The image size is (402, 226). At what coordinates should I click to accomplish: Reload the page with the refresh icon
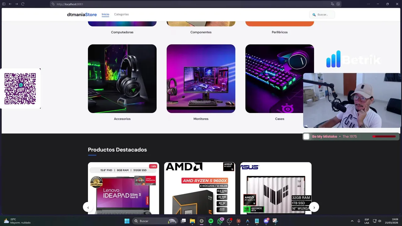[23, 4]
